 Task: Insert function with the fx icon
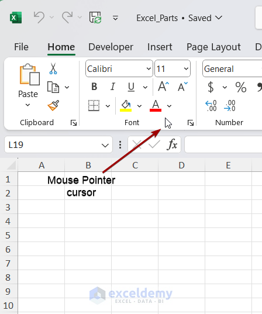172,144
